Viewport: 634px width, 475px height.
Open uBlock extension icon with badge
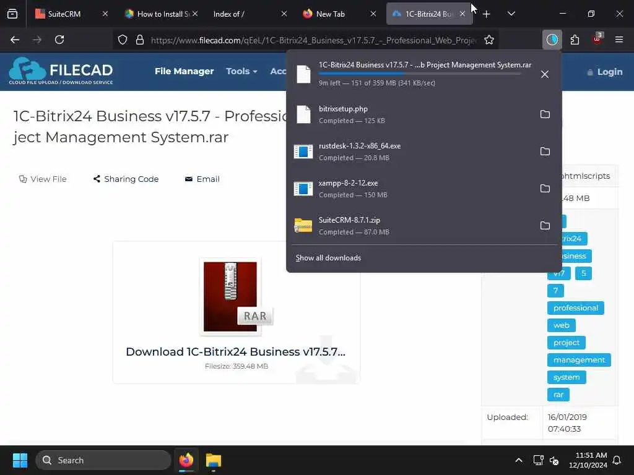(597, 39)
